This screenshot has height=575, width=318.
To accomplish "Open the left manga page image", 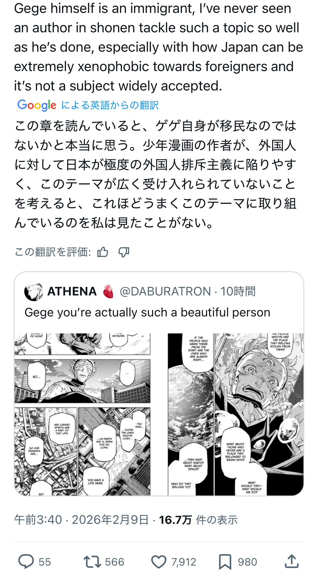I will click(82, 414).
